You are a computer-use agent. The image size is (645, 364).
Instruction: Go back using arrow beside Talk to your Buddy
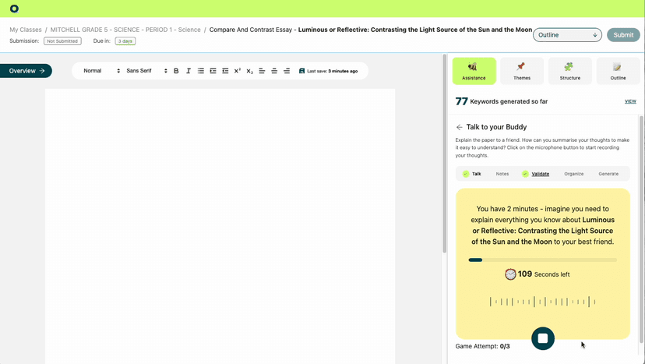click(x=460, y=127)
